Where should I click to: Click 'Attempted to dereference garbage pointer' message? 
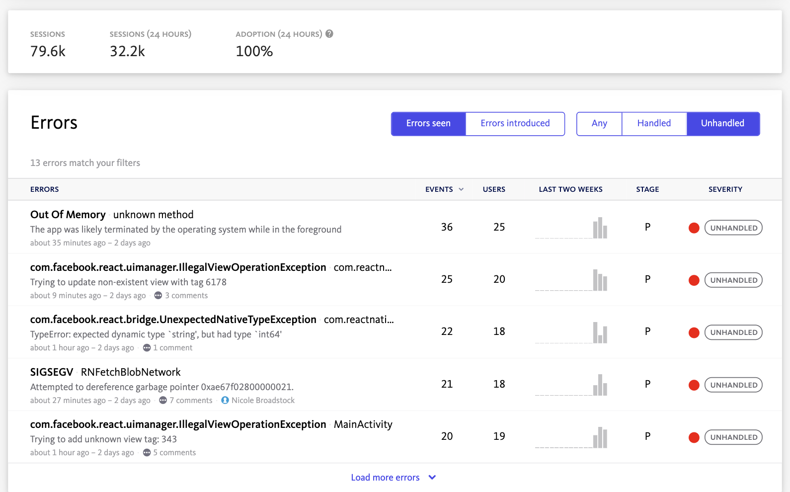click(162, 387)
